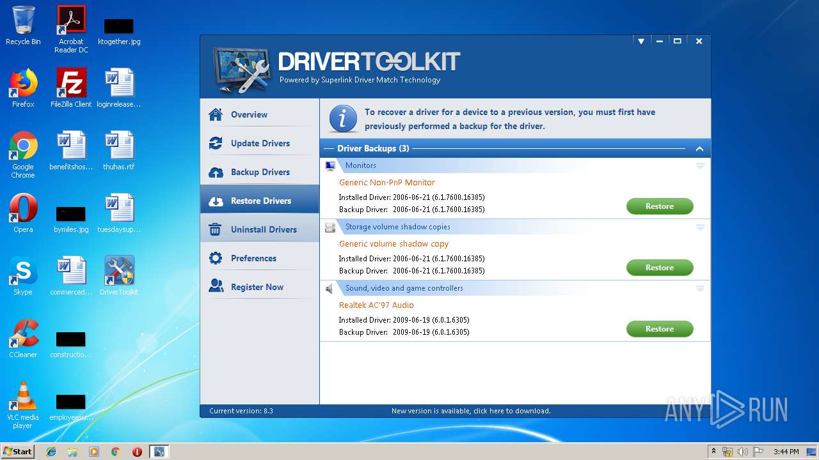This screenshot has height=460, width=819.
Task: Open Backup Drivers page
Action: point(260,172)
